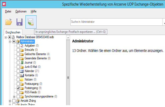Switch to the Durchsuchen tab
Image resolution: width=165 pixels, height=107 pixels.
pos(13,32)
